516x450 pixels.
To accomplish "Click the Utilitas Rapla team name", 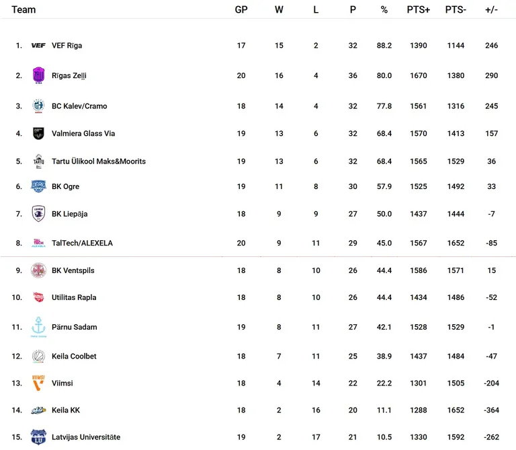I will point(74,297).
